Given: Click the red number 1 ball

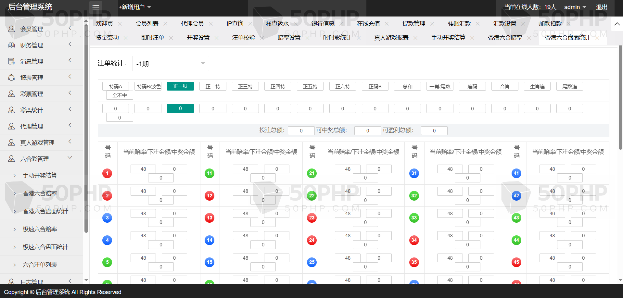Looking at the screenshot, I should (x=107, y=173).
